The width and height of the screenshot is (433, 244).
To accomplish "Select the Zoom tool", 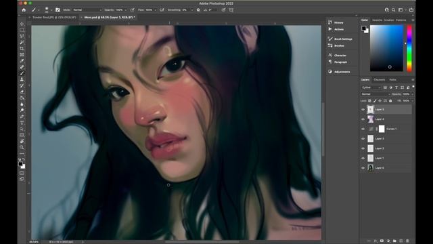I will click(x=22, y=148).
